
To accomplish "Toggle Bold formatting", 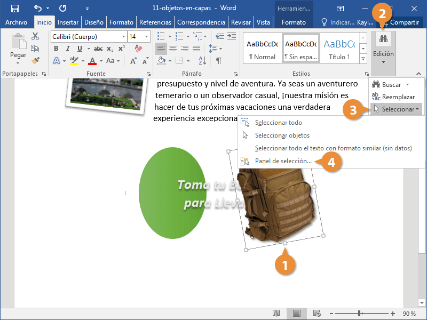I will click(56, 49).
